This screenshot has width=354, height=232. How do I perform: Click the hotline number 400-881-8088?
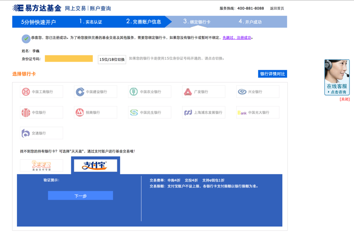coord(251,8)
